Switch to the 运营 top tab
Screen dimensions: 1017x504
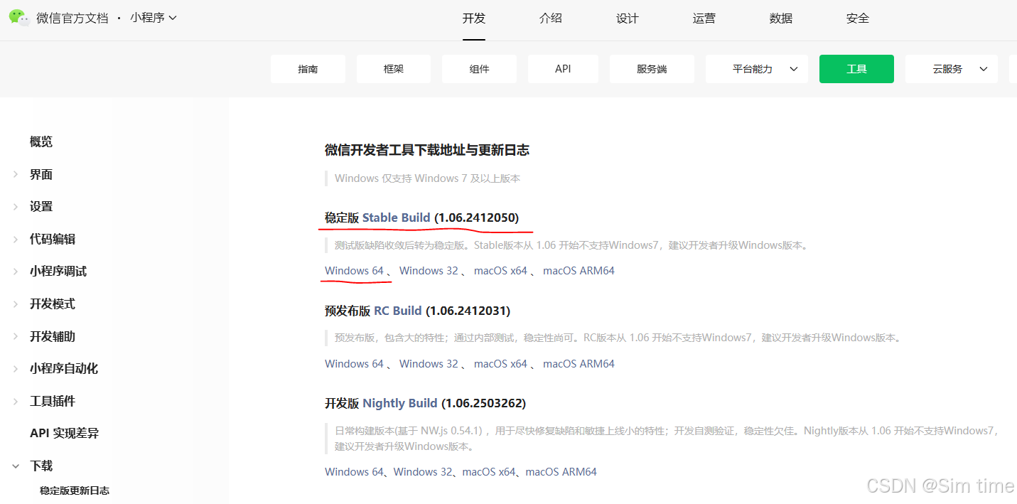704,18
